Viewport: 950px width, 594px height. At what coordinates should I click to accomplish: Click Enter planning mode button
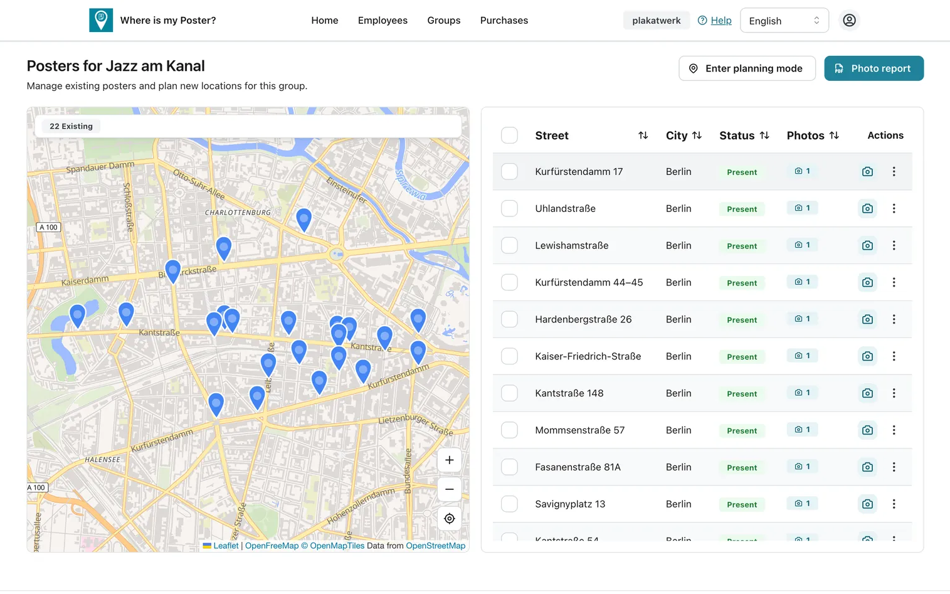(747, 68)
